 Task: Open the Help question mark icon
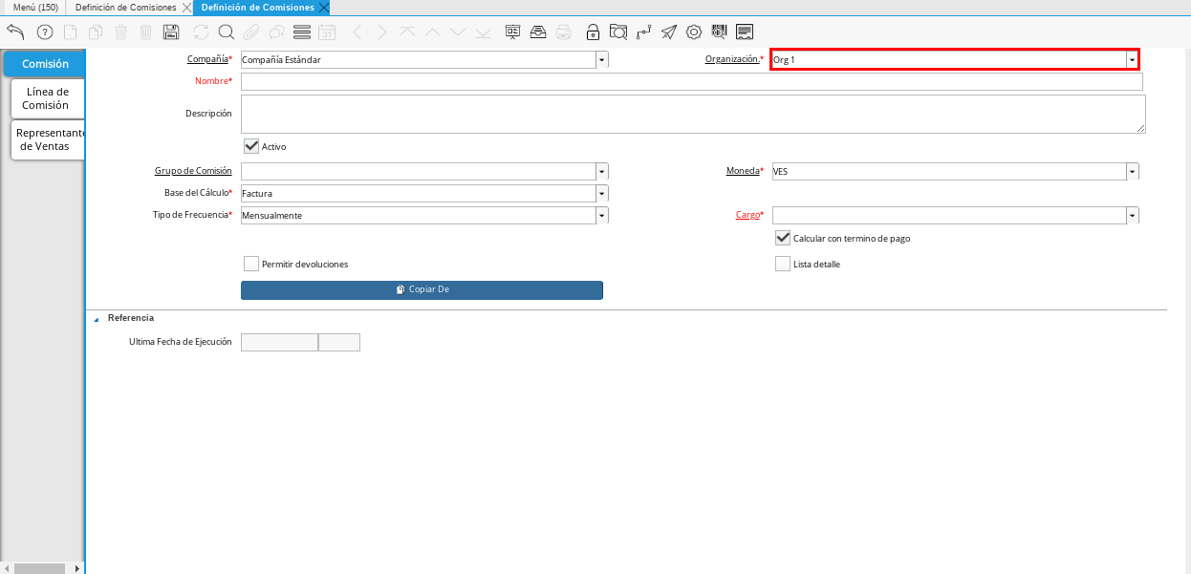click(44, 32)
